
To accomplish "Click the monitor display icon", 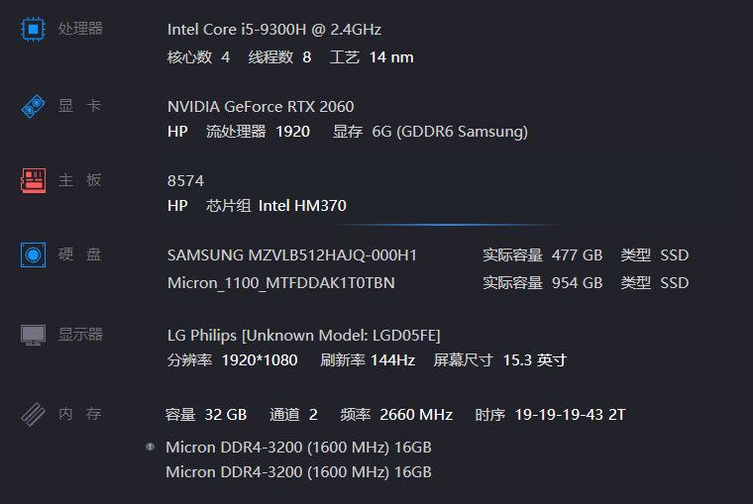I will tap(33, 335).
